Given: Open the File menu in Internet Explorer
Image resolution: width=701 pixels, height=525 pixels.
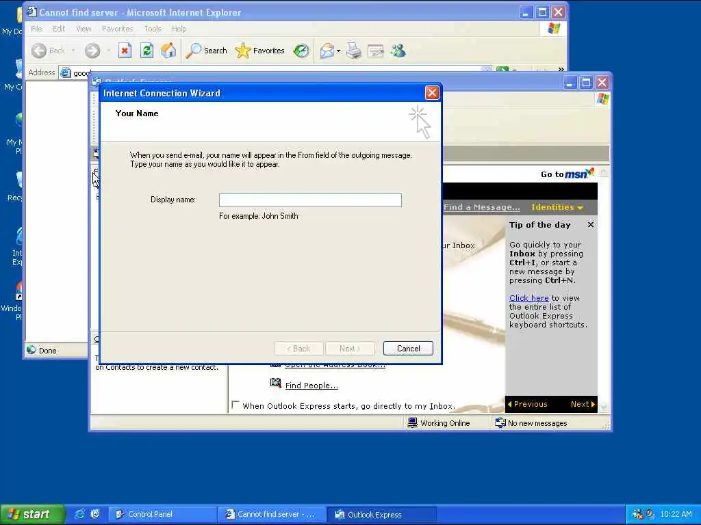Looking at the screenshot, I should [37, 29].
